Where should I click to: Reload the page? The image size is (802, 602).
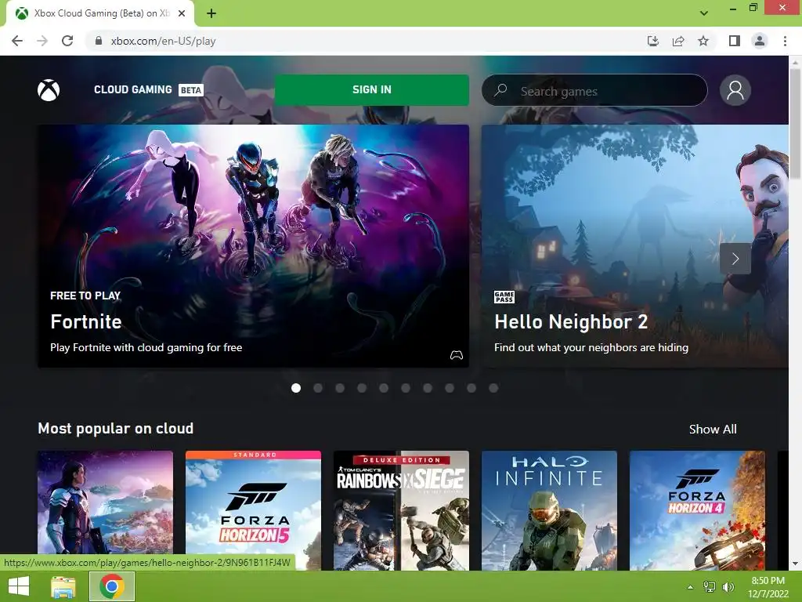pyautogui.click(x=67, y=41)
